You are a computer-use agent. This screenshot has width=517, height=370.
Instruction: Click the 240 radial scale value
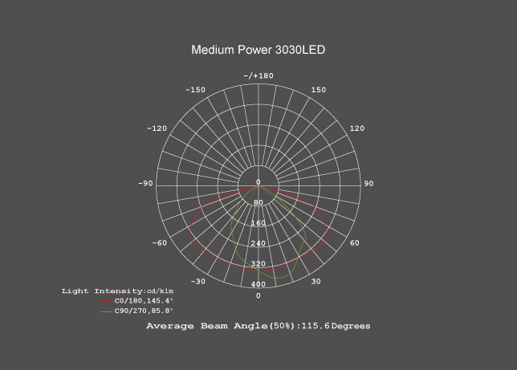[x=258, y=243]
